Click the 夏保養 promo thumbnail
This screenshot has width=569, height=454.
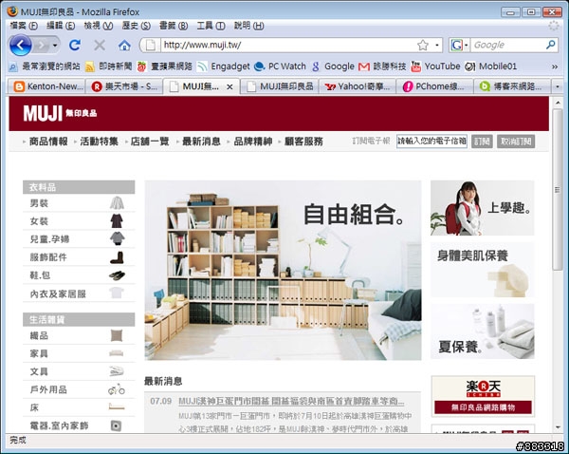pyautogui.click(x=483, y=331)
